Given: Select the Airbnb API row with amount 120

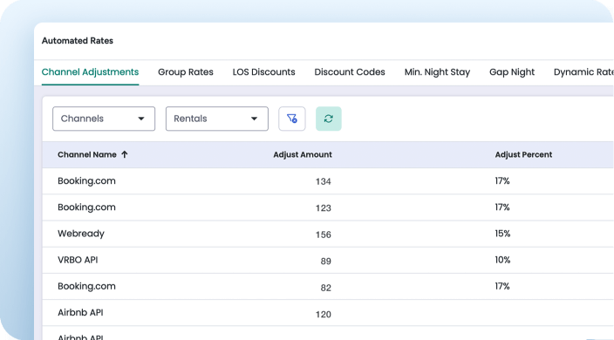Looking at the screenshot, I should pyautogui.click(x=328, y=313).
